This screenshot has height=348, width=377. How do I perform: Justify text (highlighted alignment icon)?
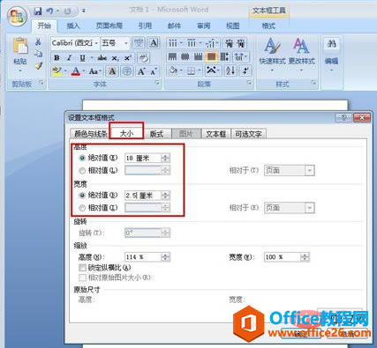click(211, 56)
